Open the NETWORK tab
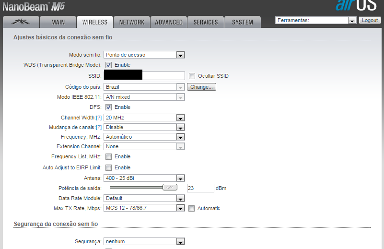384x249 pixels. coord(132,22)
